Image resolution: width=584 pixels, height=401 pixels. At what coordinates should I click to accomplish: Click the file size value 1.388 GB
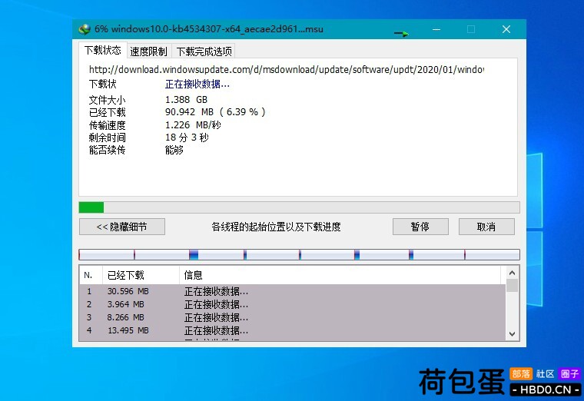pos(186,99)
